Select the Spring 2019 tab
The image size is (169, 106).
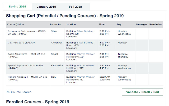coord(17,7)
